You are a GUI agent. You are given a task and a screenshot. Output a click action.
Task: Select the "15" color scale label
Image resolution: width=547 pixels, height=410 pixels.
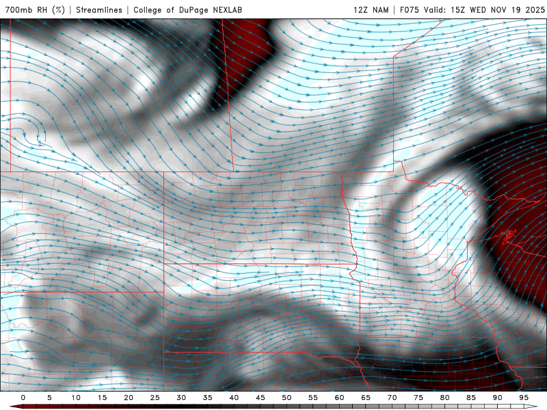point(102,398)
